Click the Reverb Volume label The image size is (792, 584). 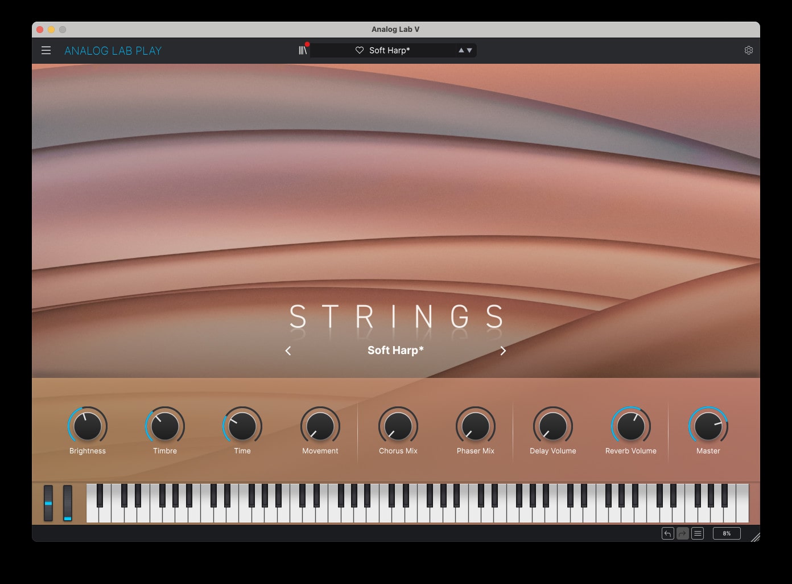(631, 451)
